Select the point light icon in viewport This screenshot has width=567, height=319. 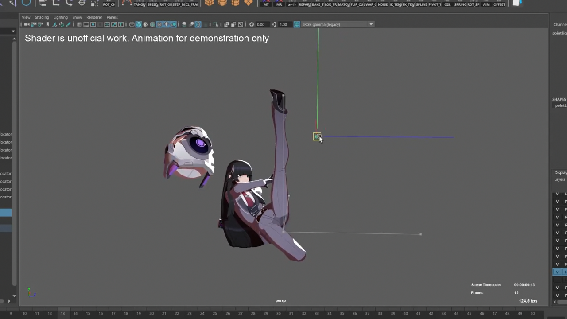click(317, 136)
